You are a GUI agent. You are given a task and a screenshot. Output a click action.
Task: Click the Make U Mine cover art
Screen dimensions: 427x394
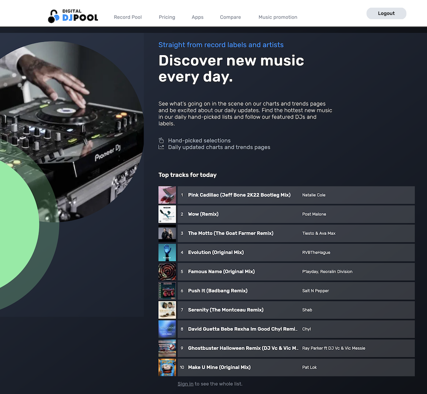coord(167,368)
